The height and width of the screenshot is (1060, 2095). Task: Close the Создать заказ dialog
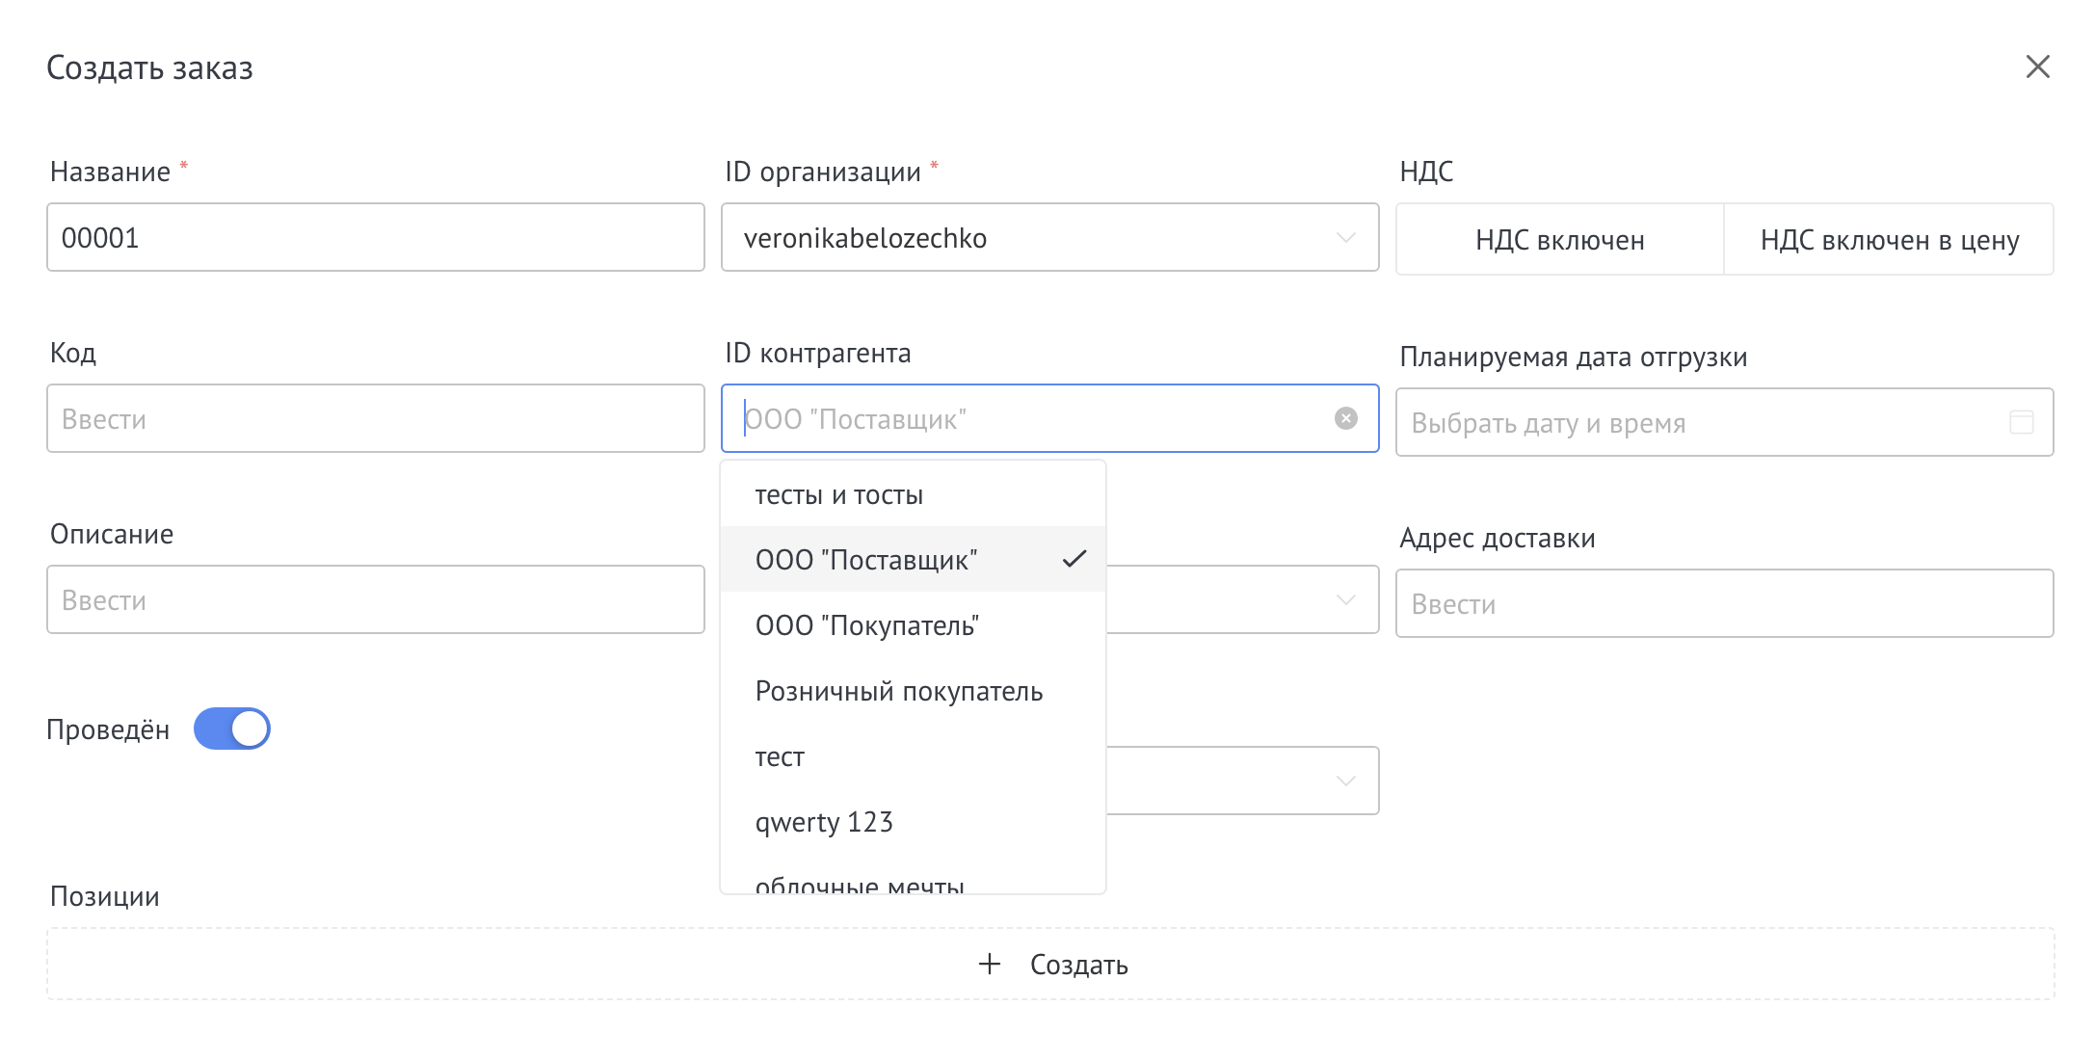pyautogui.click(x=2040, y=67)
